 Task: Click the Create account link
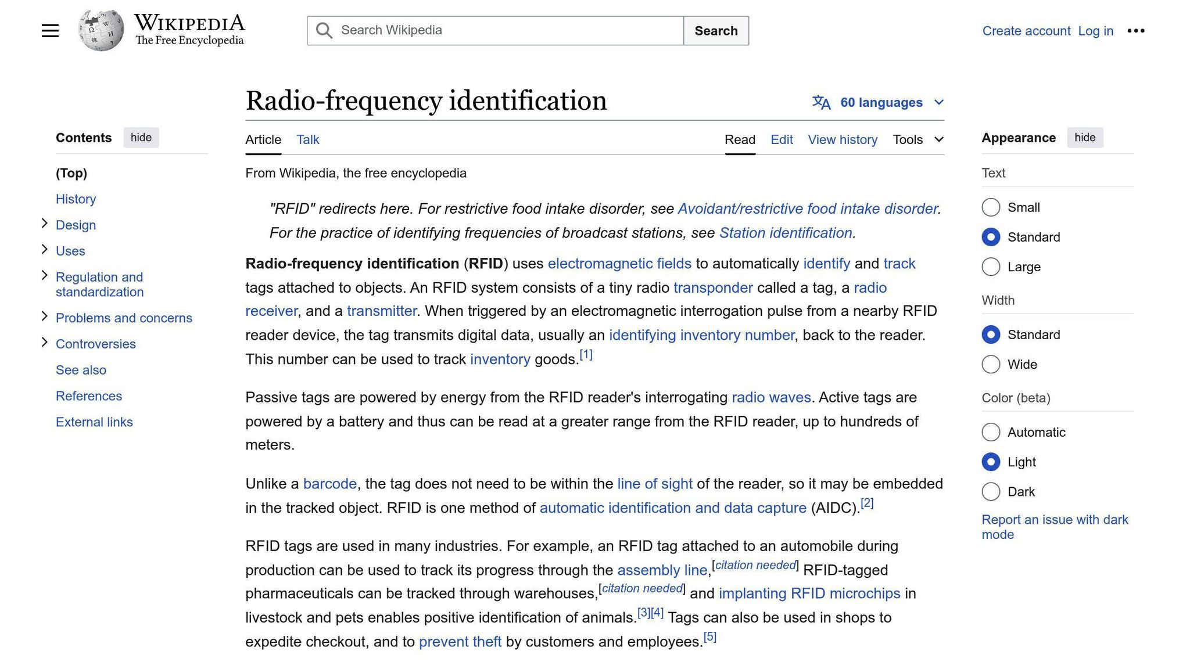pos(1026,31)
